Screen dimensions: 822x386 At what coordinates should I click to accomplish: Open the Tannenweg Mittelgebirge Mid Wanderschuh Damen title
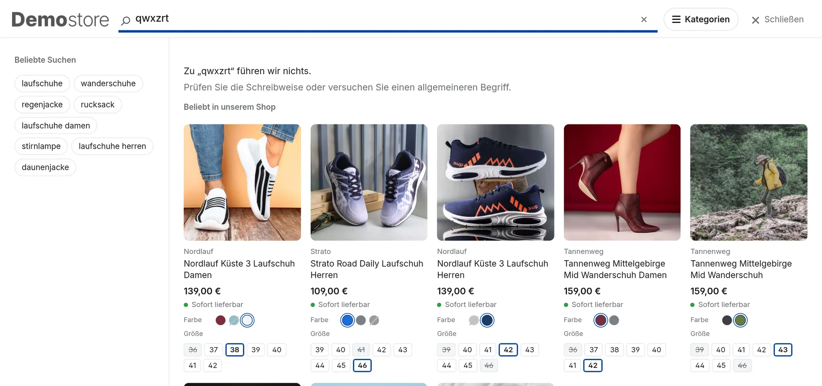pyautogui.click(x=615, y=269)
